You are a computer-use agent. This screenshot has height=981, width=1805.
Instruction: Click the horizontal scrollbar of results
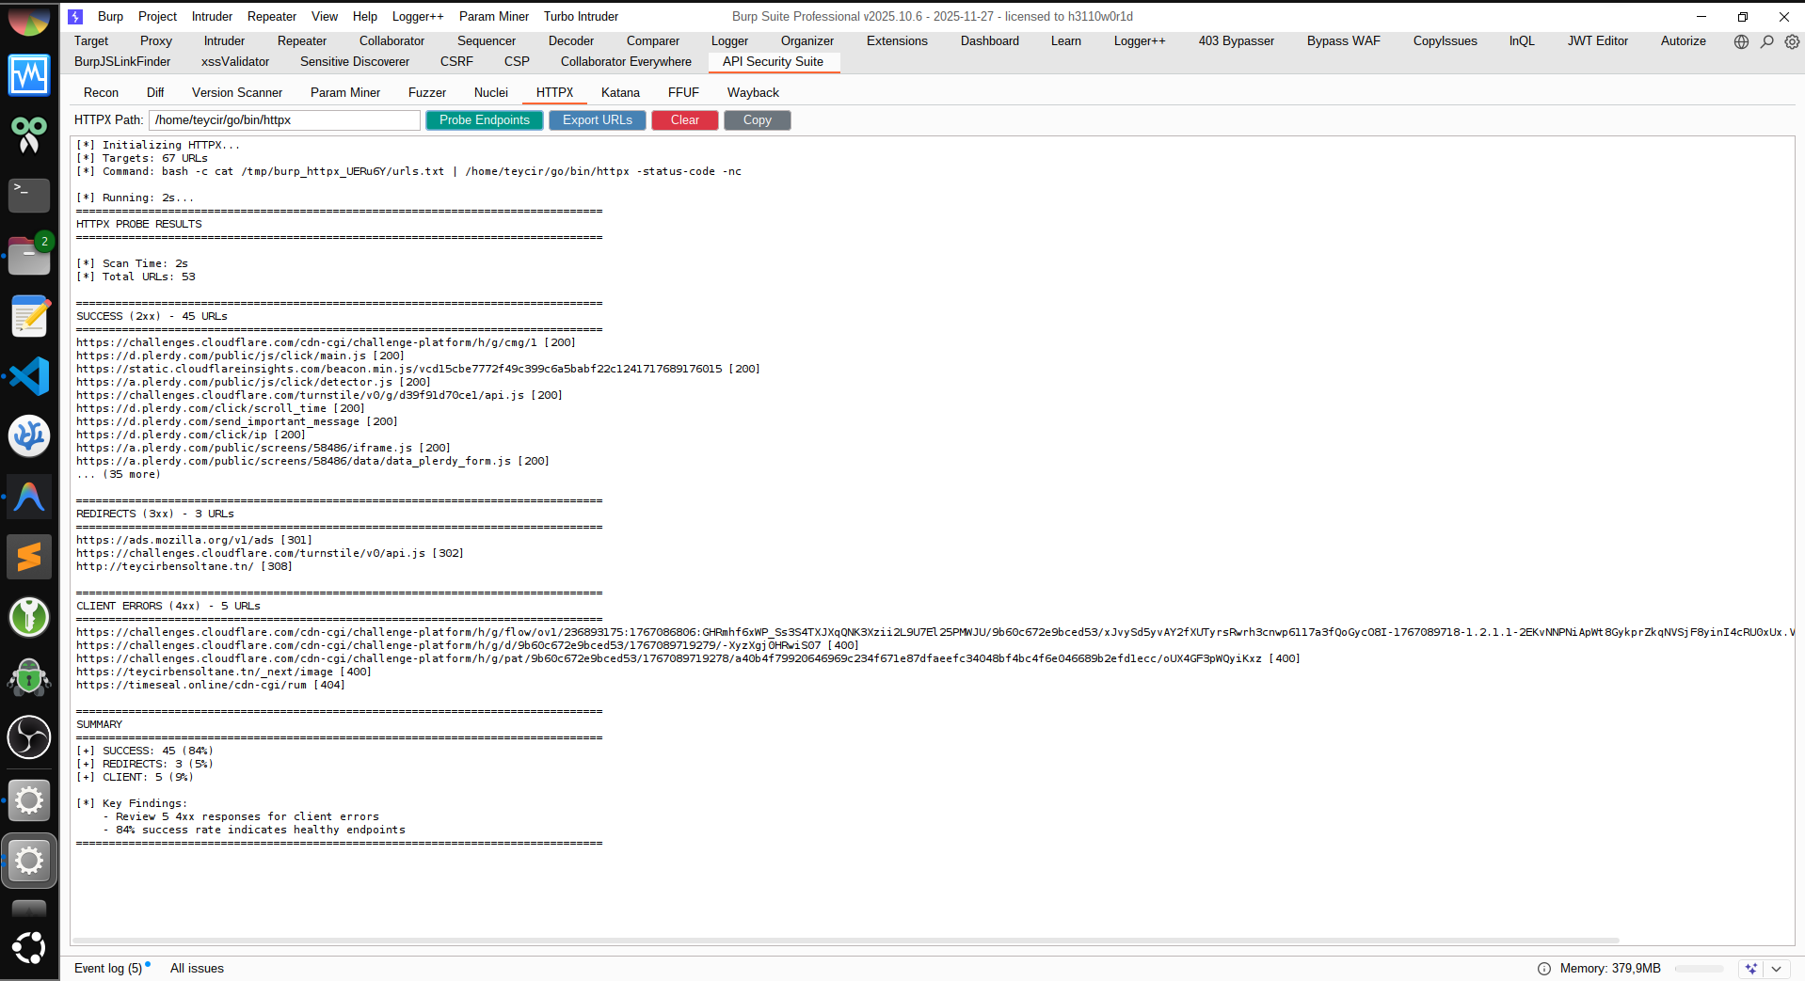(x=845, y=941)
